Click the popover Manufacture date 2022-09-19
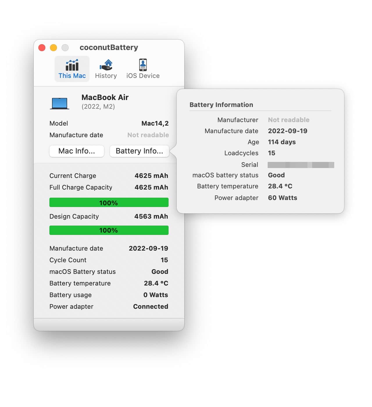 (288, 131)
